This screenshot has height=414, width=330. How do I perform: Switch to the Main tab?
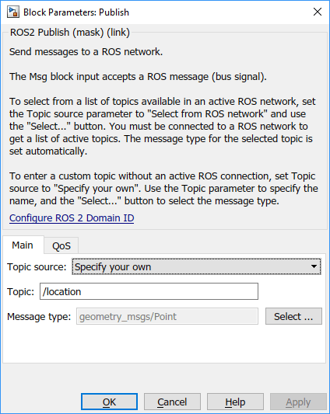click(x=23, y=245)
